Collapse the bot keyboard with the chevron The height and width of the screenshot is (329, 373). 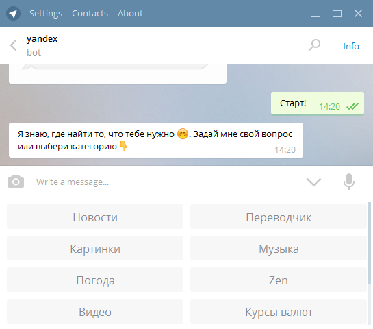tap(313, 182)
